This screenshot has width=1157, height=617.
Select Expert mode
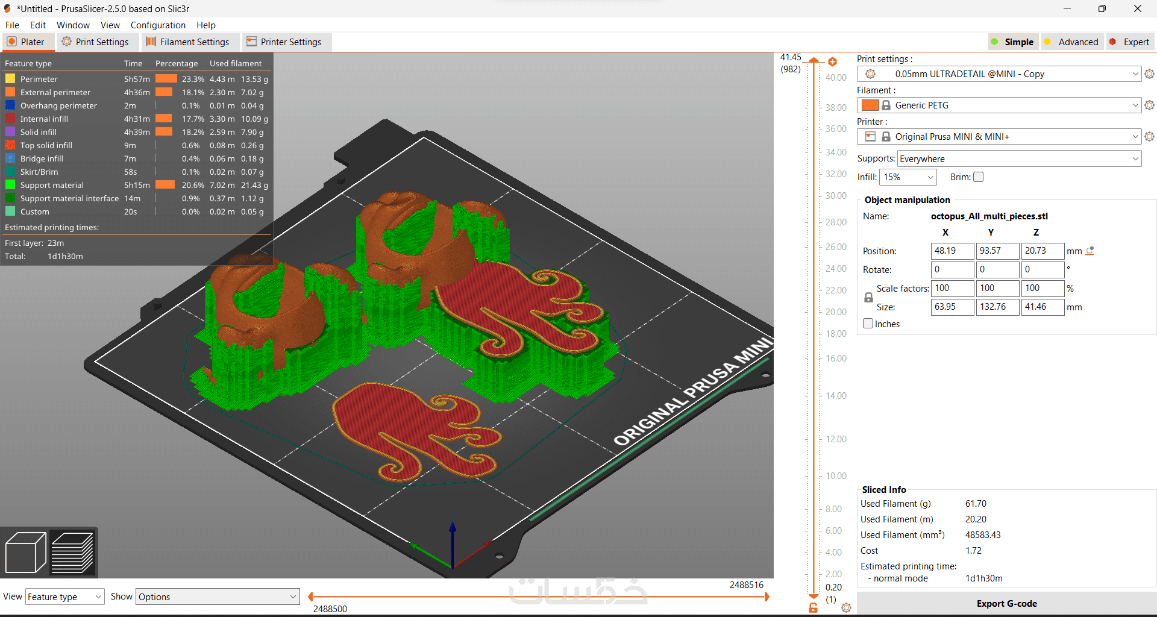(1129, 42)
